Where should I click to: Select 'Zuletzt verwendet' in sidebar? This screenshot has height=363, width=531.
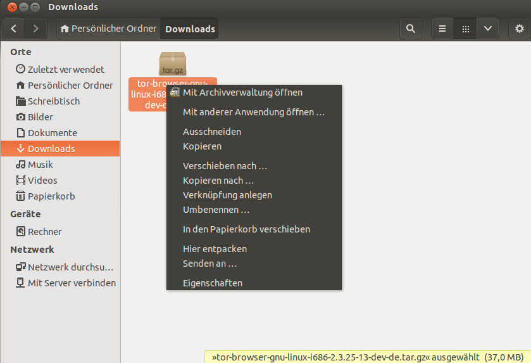coord(66,70)
